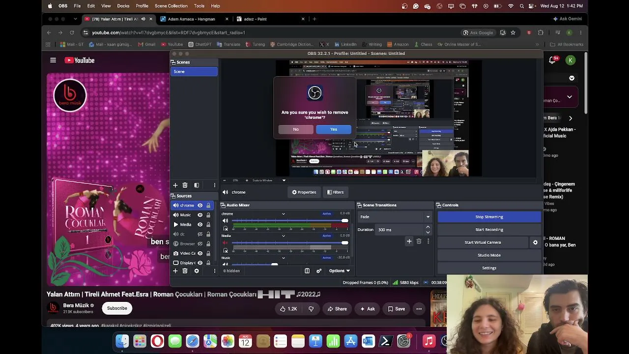Open the Scene Collection menu

(x=171, y=6)
